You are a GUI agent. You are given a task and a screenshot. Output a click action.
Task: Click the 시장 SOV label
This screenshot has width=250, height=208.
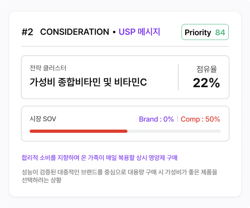point(43,119)
